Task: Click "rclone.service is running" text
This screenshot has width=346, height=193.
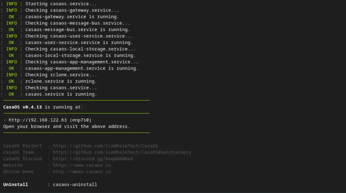Action: (x=61, y=81)
